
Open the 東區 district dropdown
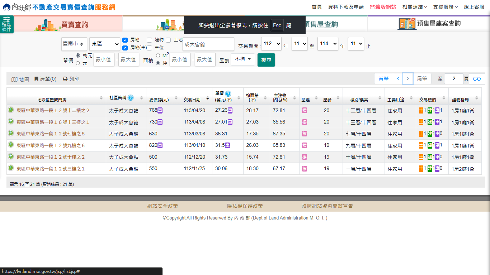tap(105, 44)
